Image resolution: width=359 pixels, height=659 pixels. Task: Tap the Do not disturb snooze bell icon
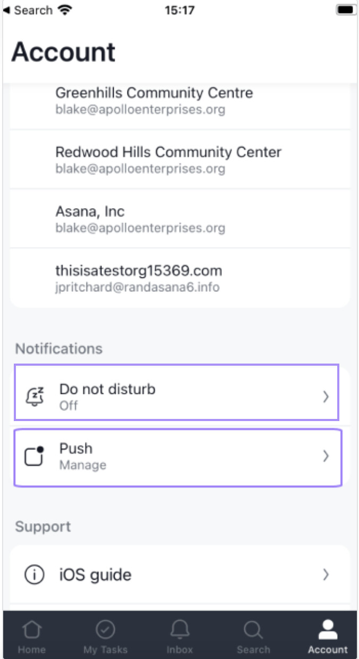[35, 397]
